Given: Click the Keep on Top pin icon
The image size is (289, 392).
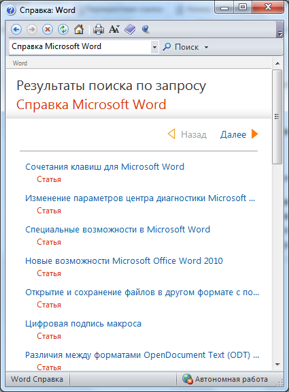Looking at the screenshot, I should point(146,29).
